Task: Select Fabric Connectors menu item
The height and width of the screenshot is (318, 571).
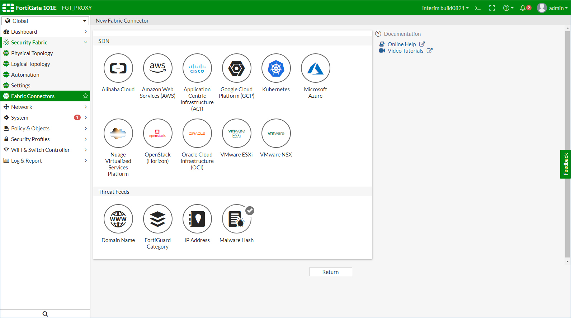Action: click(45, 96)
